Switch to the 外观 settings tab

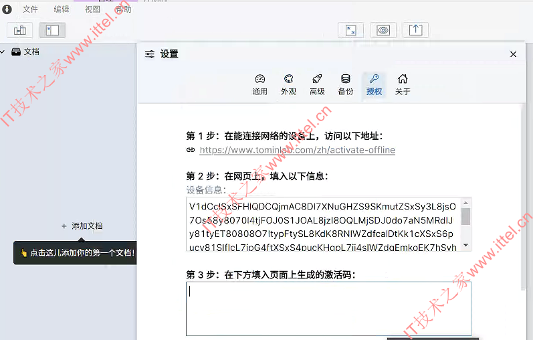point(289,85)
